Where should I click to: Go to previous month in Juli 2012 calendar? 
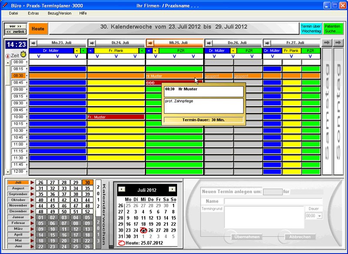(122, 189)
